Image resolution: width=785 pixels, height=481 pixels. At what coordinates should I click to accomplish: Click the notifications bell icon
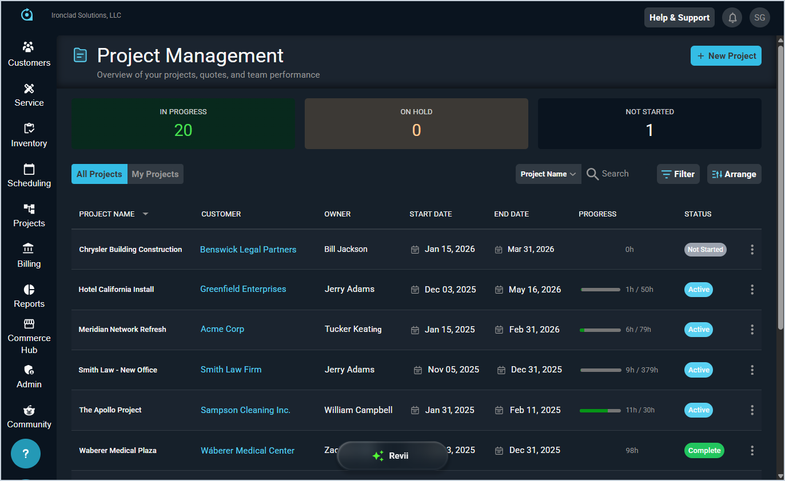coord(732,18)
